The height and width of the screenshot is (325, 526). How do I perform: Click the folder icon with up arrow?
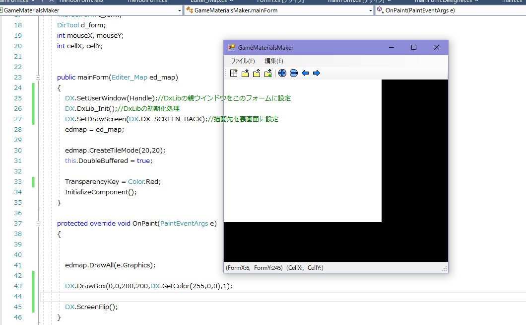tap(245, 74)
